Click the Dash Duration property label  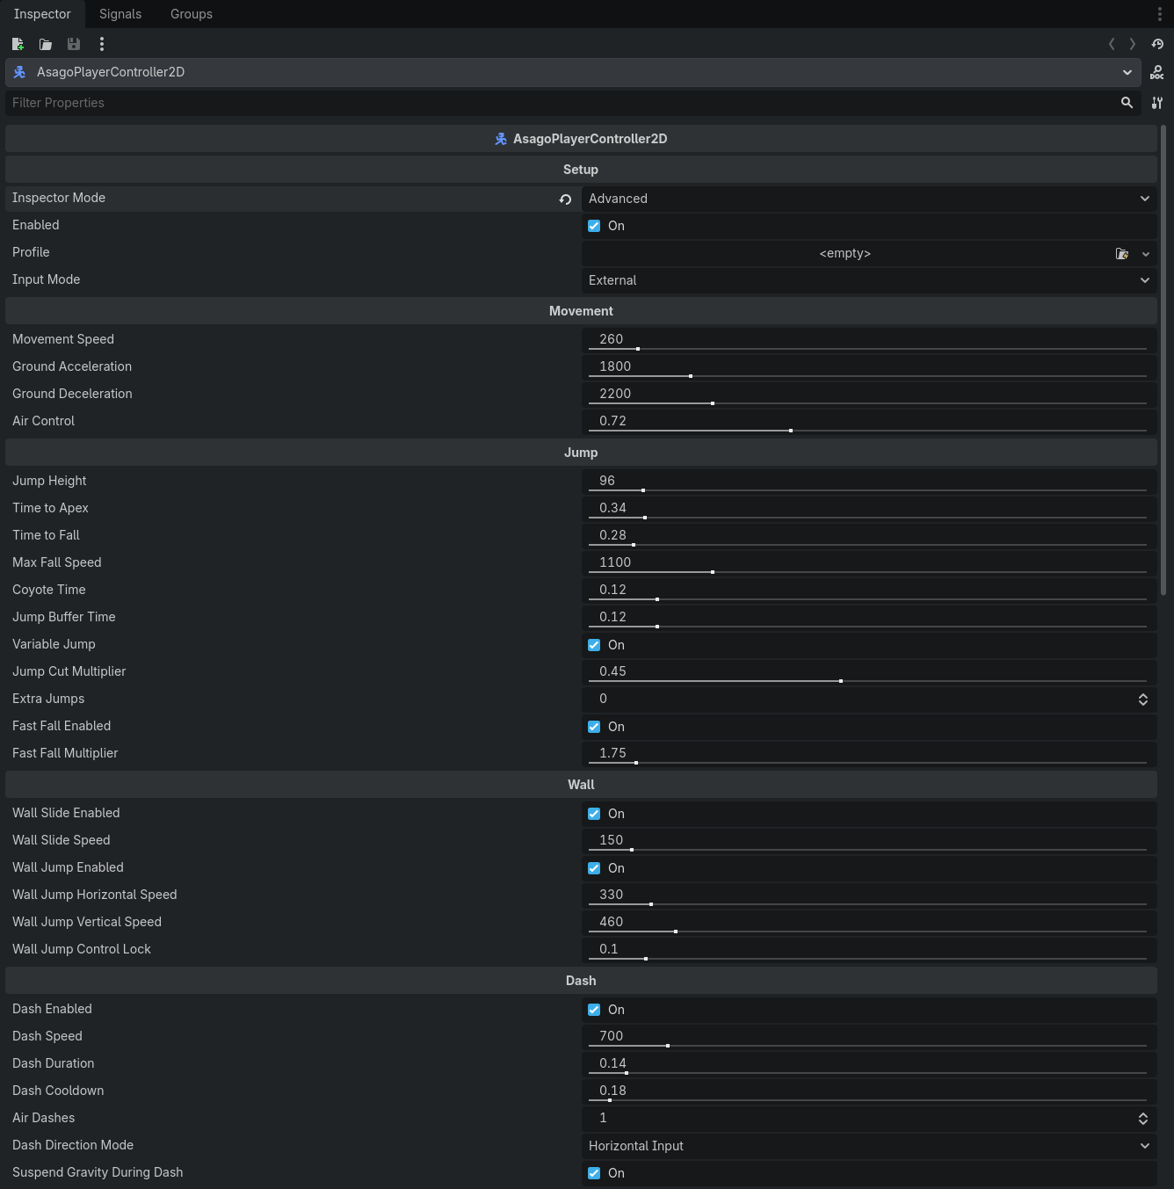coord(54,1063)
